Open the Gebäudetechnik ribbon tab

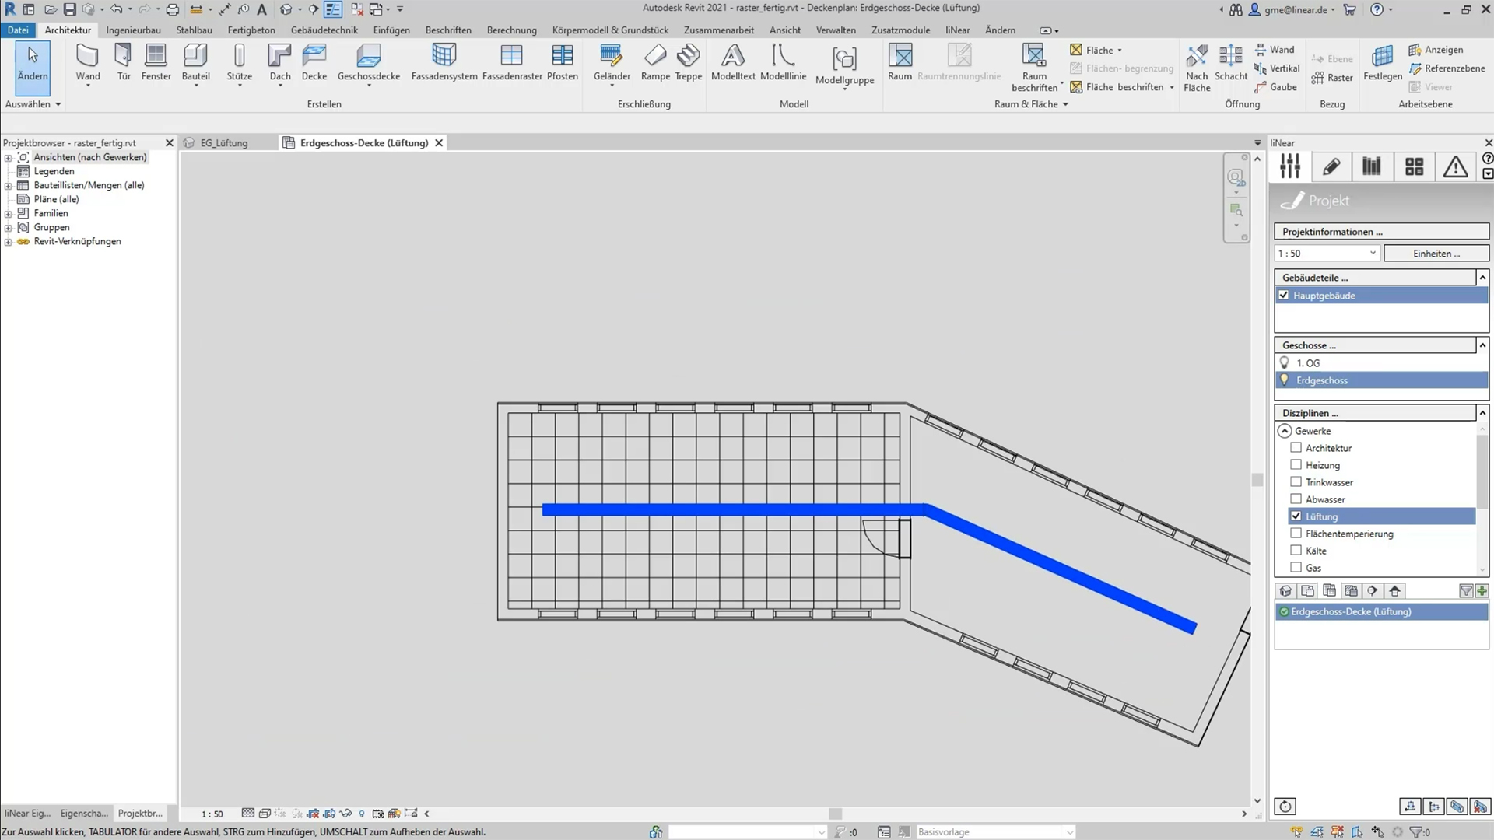point(324,30)
